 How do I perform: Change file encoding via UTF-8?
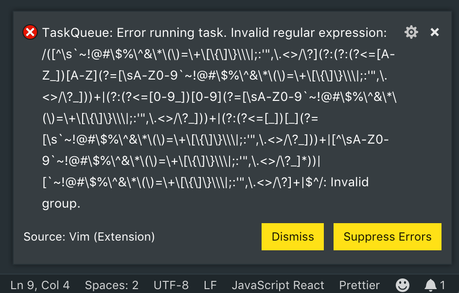171,285
